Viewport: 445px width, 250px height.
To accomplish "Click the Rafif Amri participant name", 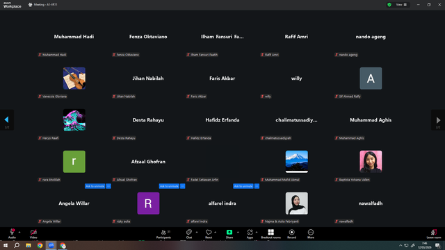I will [296, 37].
